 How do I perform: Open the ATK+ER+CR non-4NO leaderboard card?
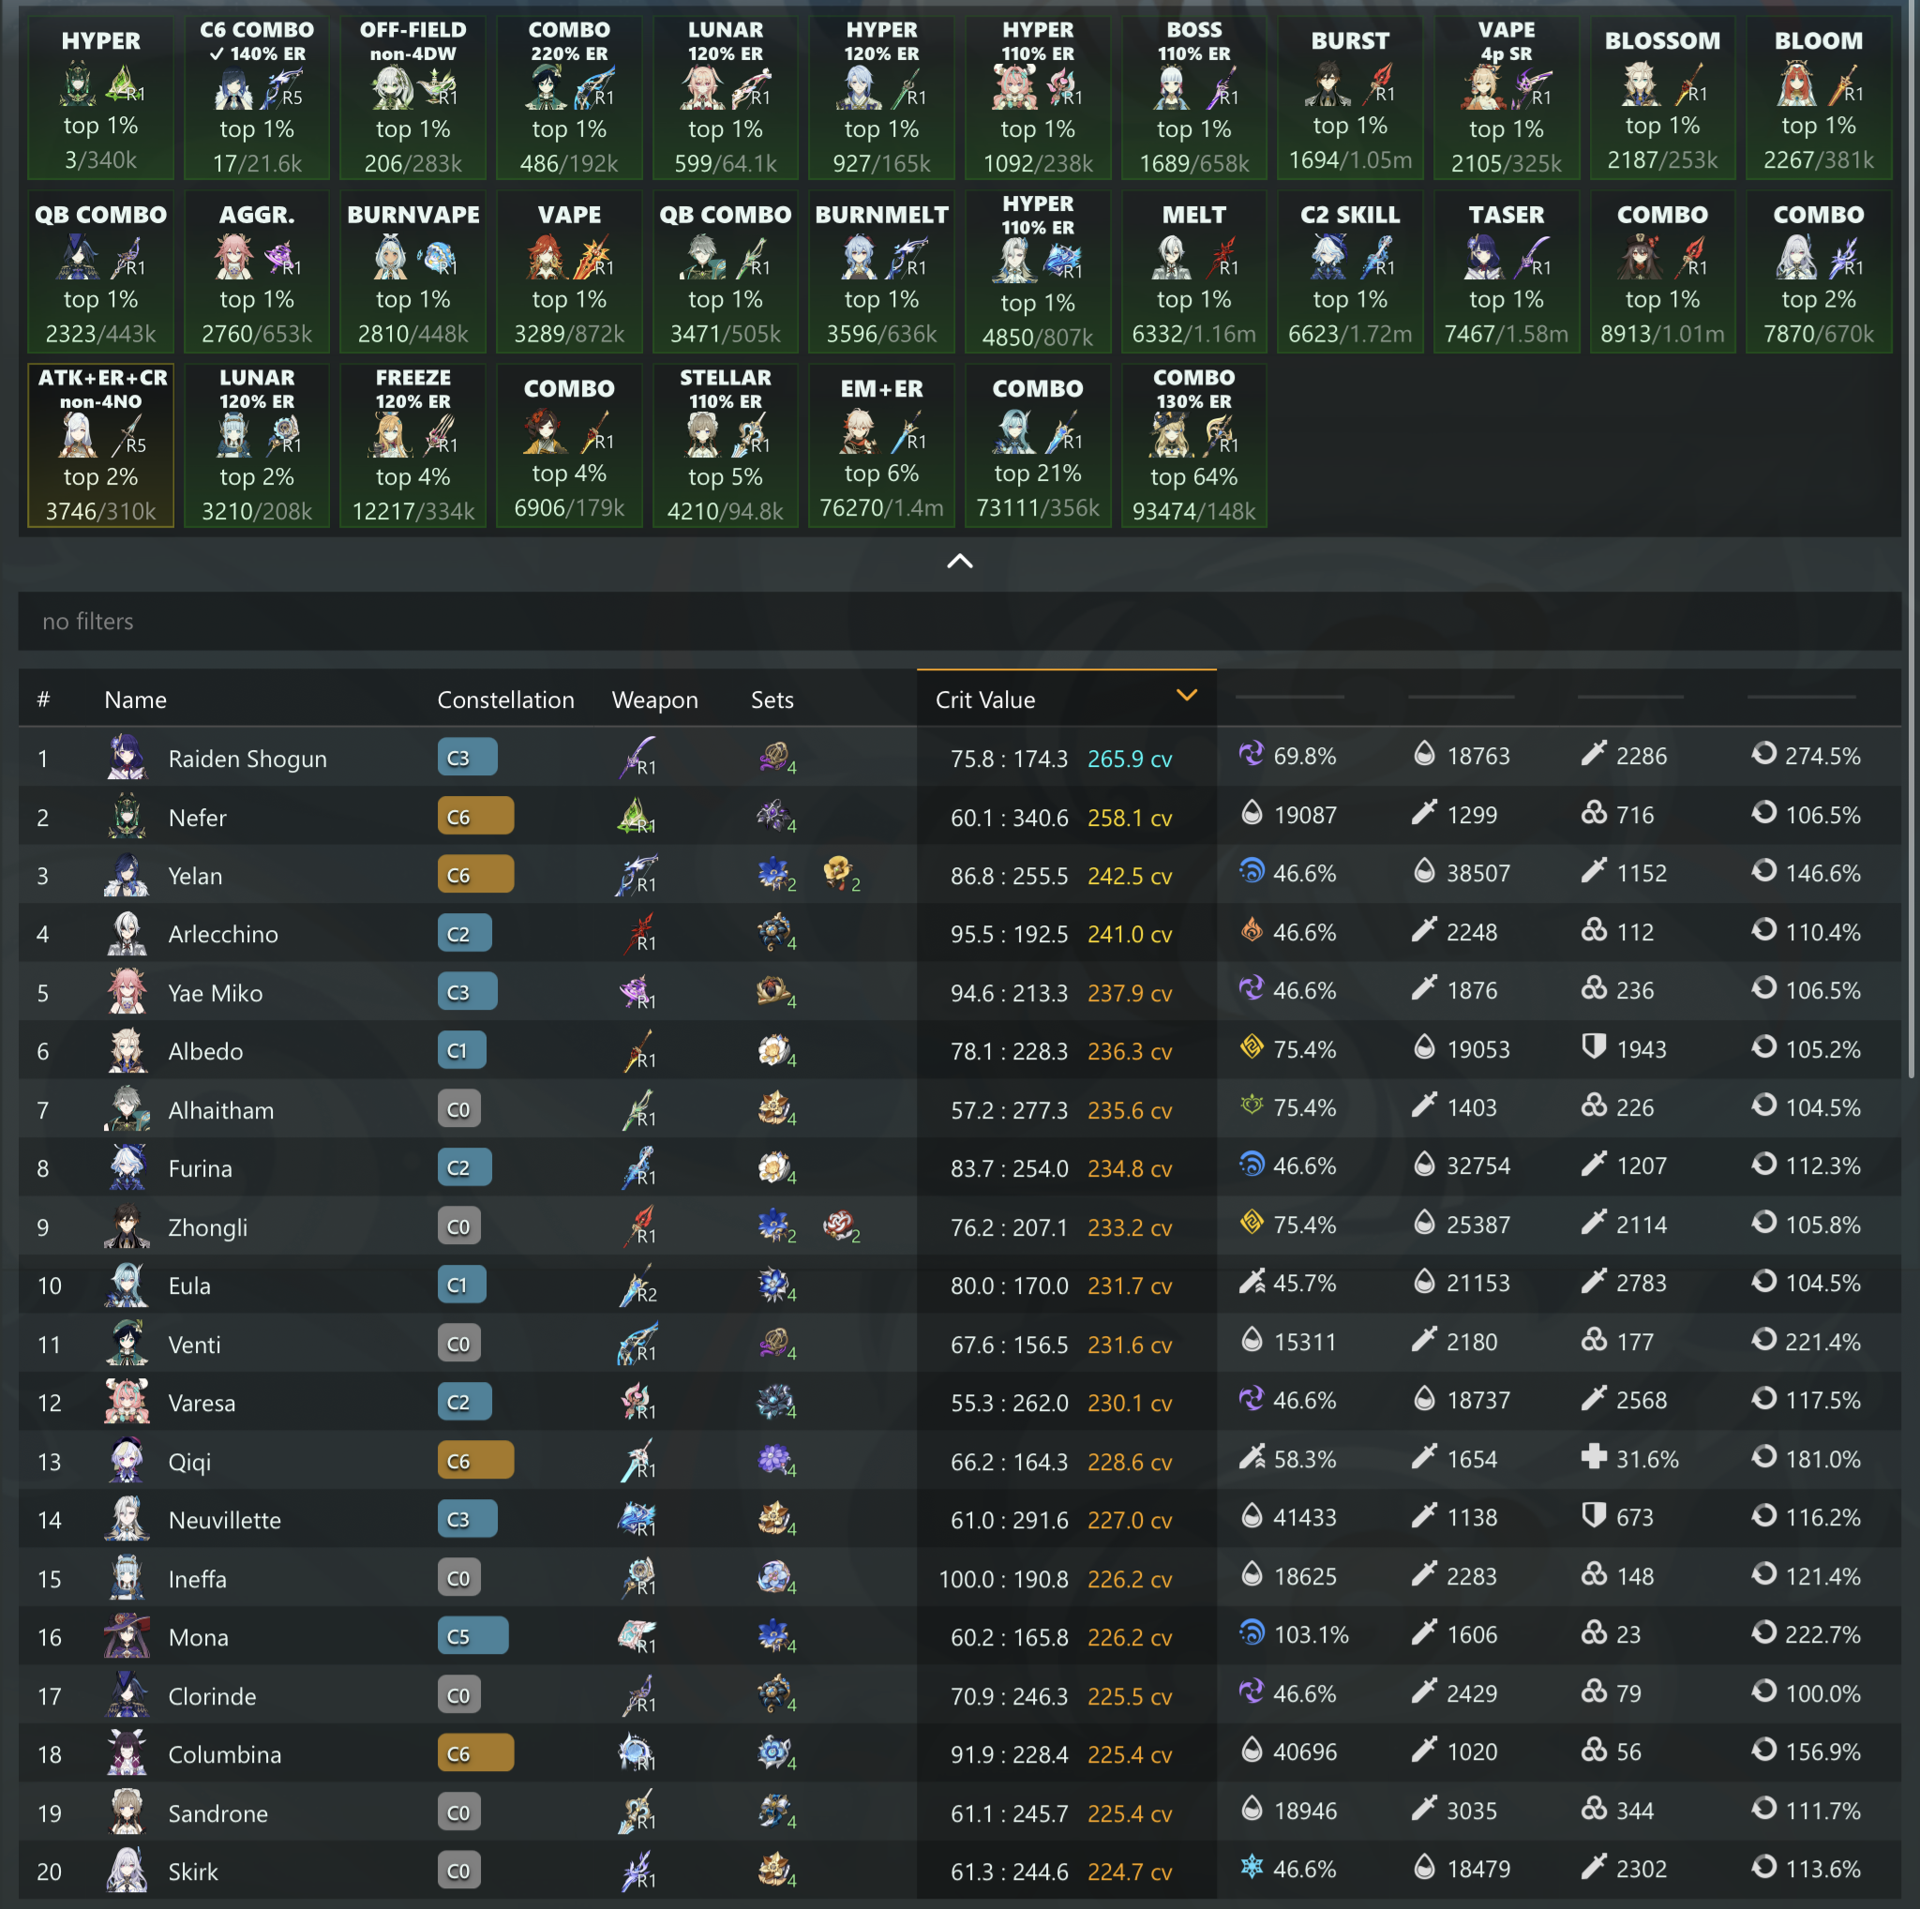point(100,445)
